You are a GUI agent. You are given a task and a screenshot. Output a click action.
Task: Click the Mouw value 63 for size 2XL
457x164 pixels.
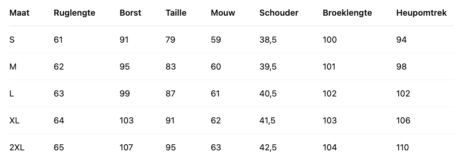coord(216,148)
